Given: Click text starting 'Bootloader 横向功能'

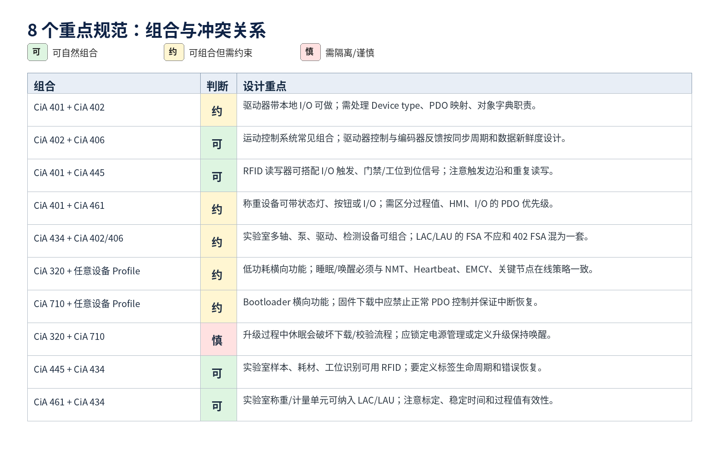Looking at the screenshot, I should 391,302.
